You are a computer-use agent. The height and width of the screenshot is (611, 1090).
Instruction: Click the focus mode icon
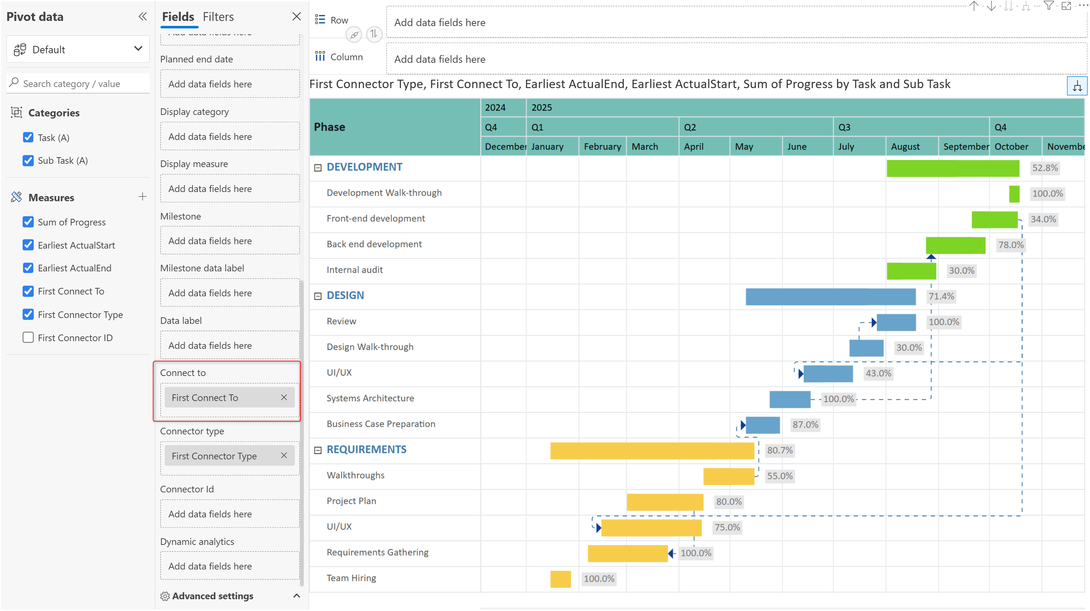(x=1066, y=6)
